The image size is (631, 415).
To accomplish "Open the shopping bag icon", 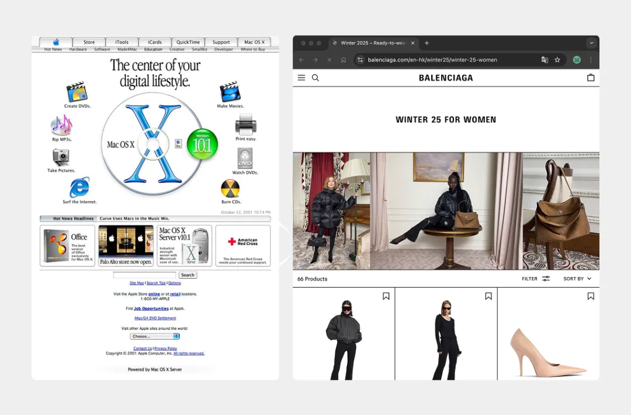I will pos(591,78).
